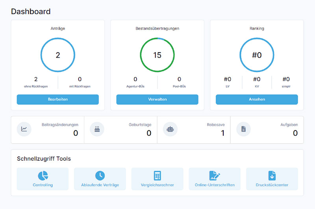
Task: Open Online-Unterschriften via the signature icon
Action: coord(215,176)
